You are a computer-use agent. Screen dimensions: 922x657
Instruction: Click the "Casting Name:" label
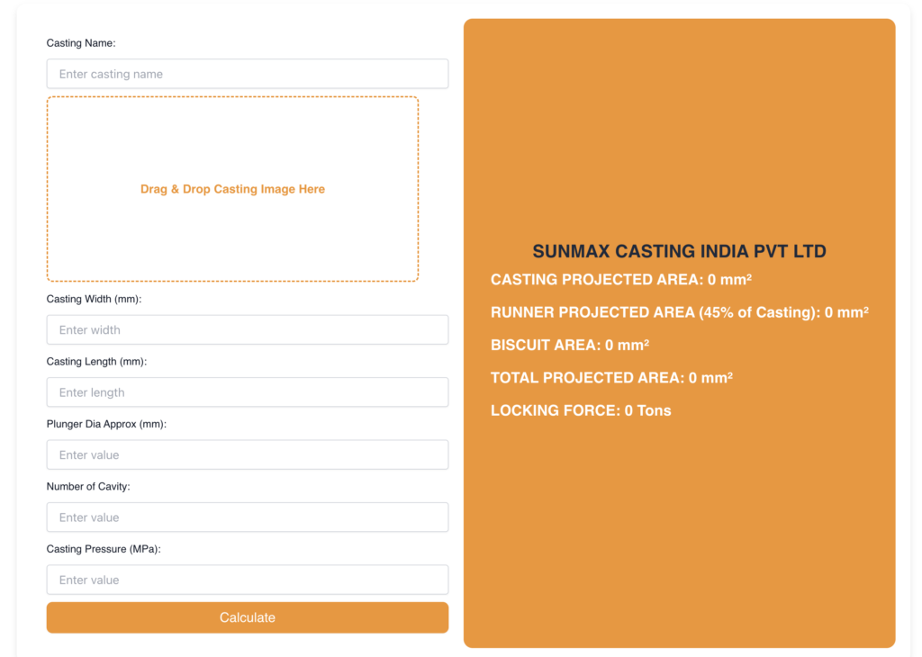pyautogui.click(x=81, y=43)
